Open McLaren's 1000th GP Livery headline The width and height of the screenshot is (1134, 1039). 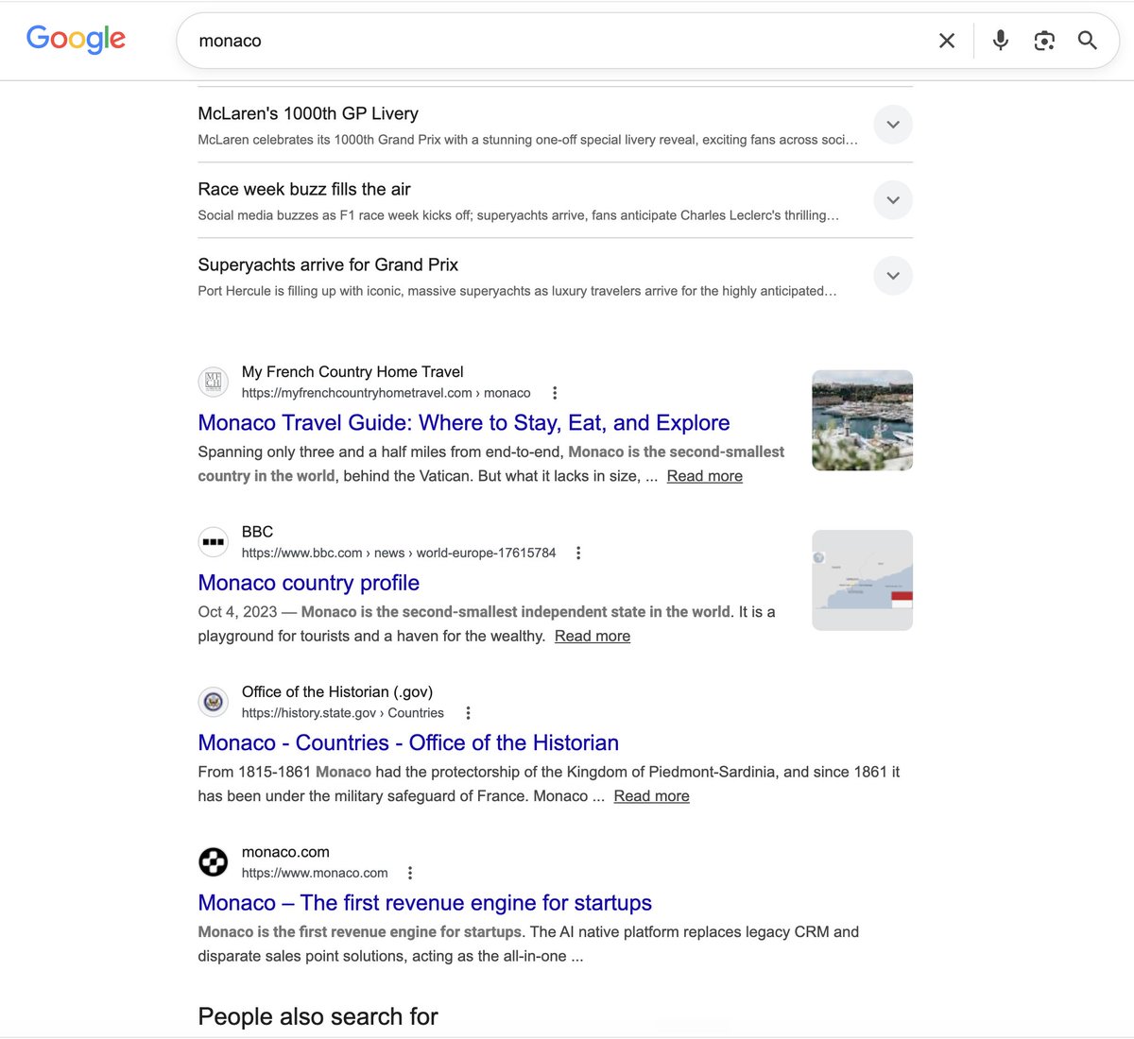tap(308, 113)
